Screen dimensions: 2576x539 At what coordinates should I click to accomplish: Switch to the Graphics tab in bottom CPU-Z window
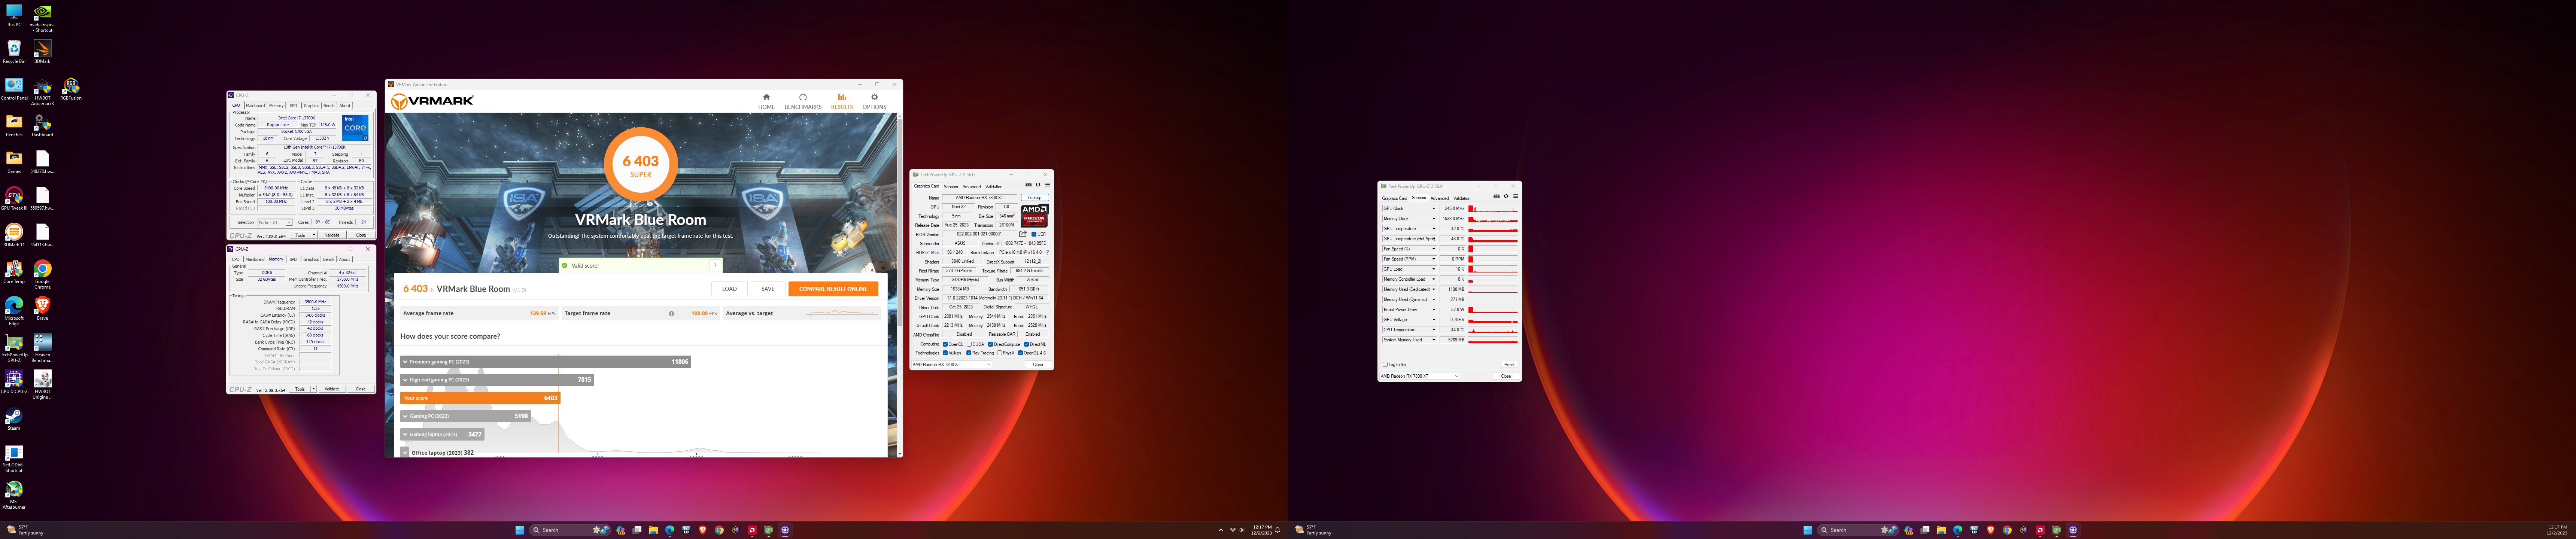click(311, 259)
